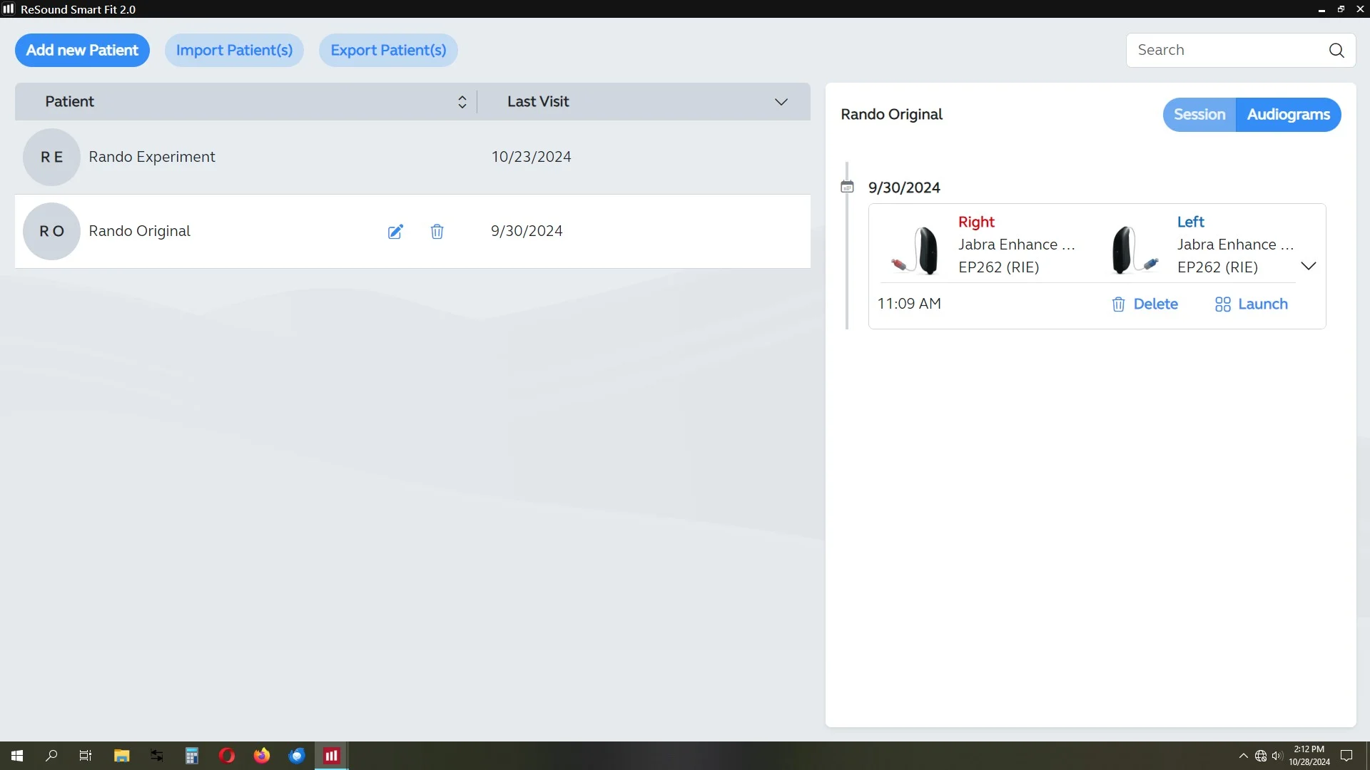Sort by Patient column arrows
The width and height of the screenshot is (1370, 770).
click(462, 102)
